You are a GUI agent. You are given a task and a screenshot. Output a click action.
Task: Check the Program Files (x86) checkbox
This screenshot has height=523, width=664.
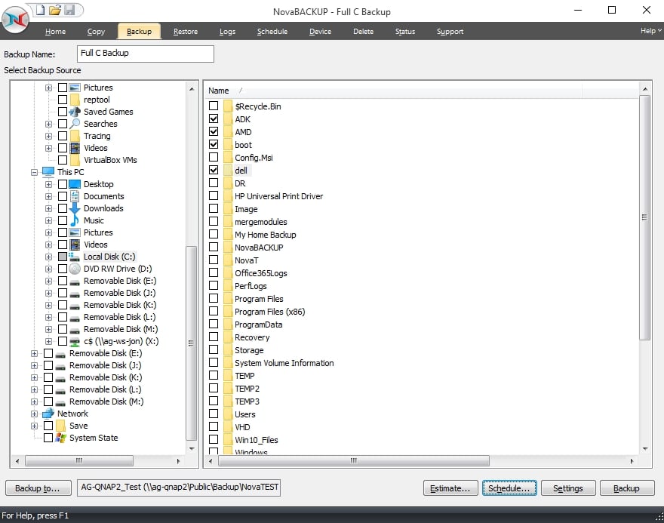(214, 311)
